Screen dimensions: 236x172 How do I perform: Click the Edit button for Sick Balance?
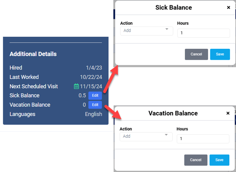pyautogui.click(x=95, y=95)
